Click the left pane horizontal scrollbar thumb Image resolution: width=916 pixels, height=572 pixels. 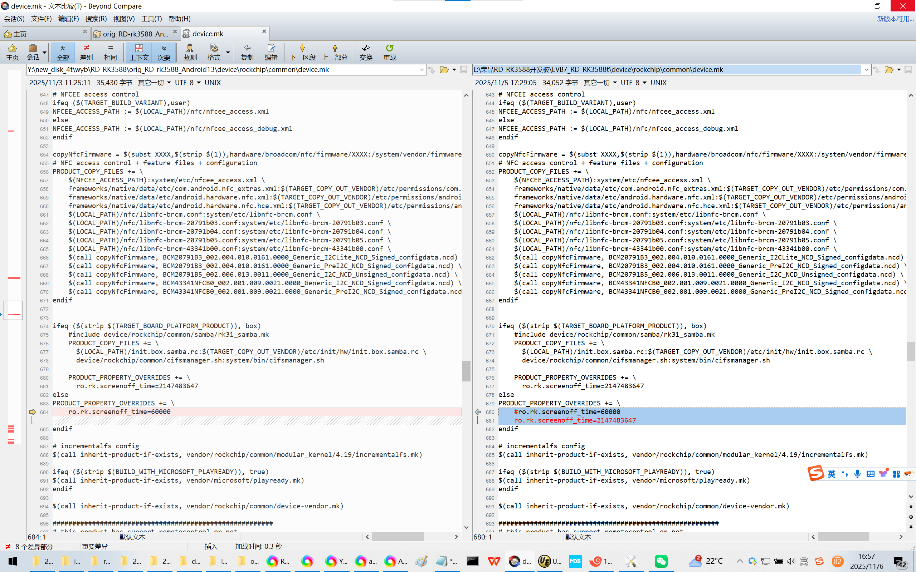[x=398, y=537]
